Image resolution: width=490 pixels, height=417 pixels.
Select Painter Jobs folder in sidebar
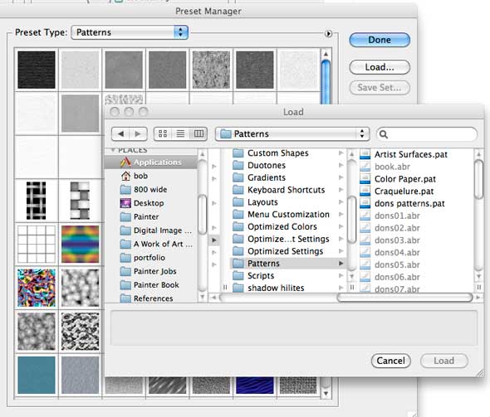(151, 271)
